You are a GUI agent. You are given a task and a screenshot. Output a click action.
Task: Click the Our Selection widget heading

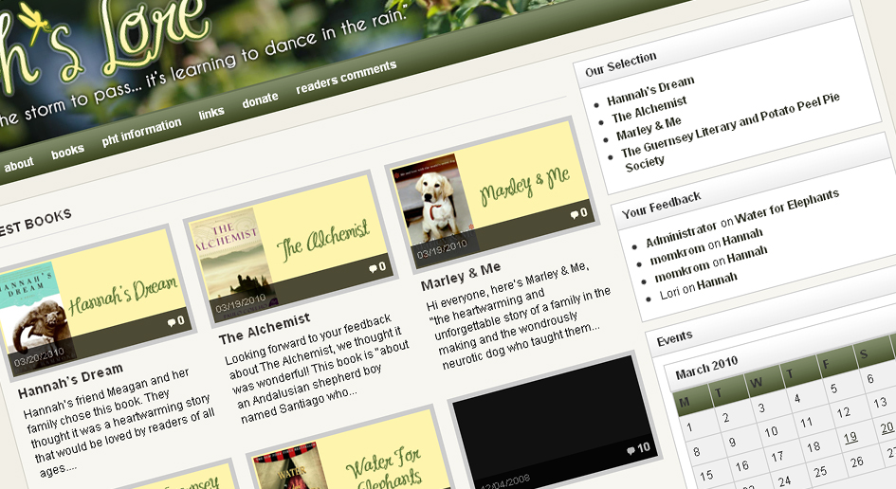pyautogui.click(x=621, y=64)
